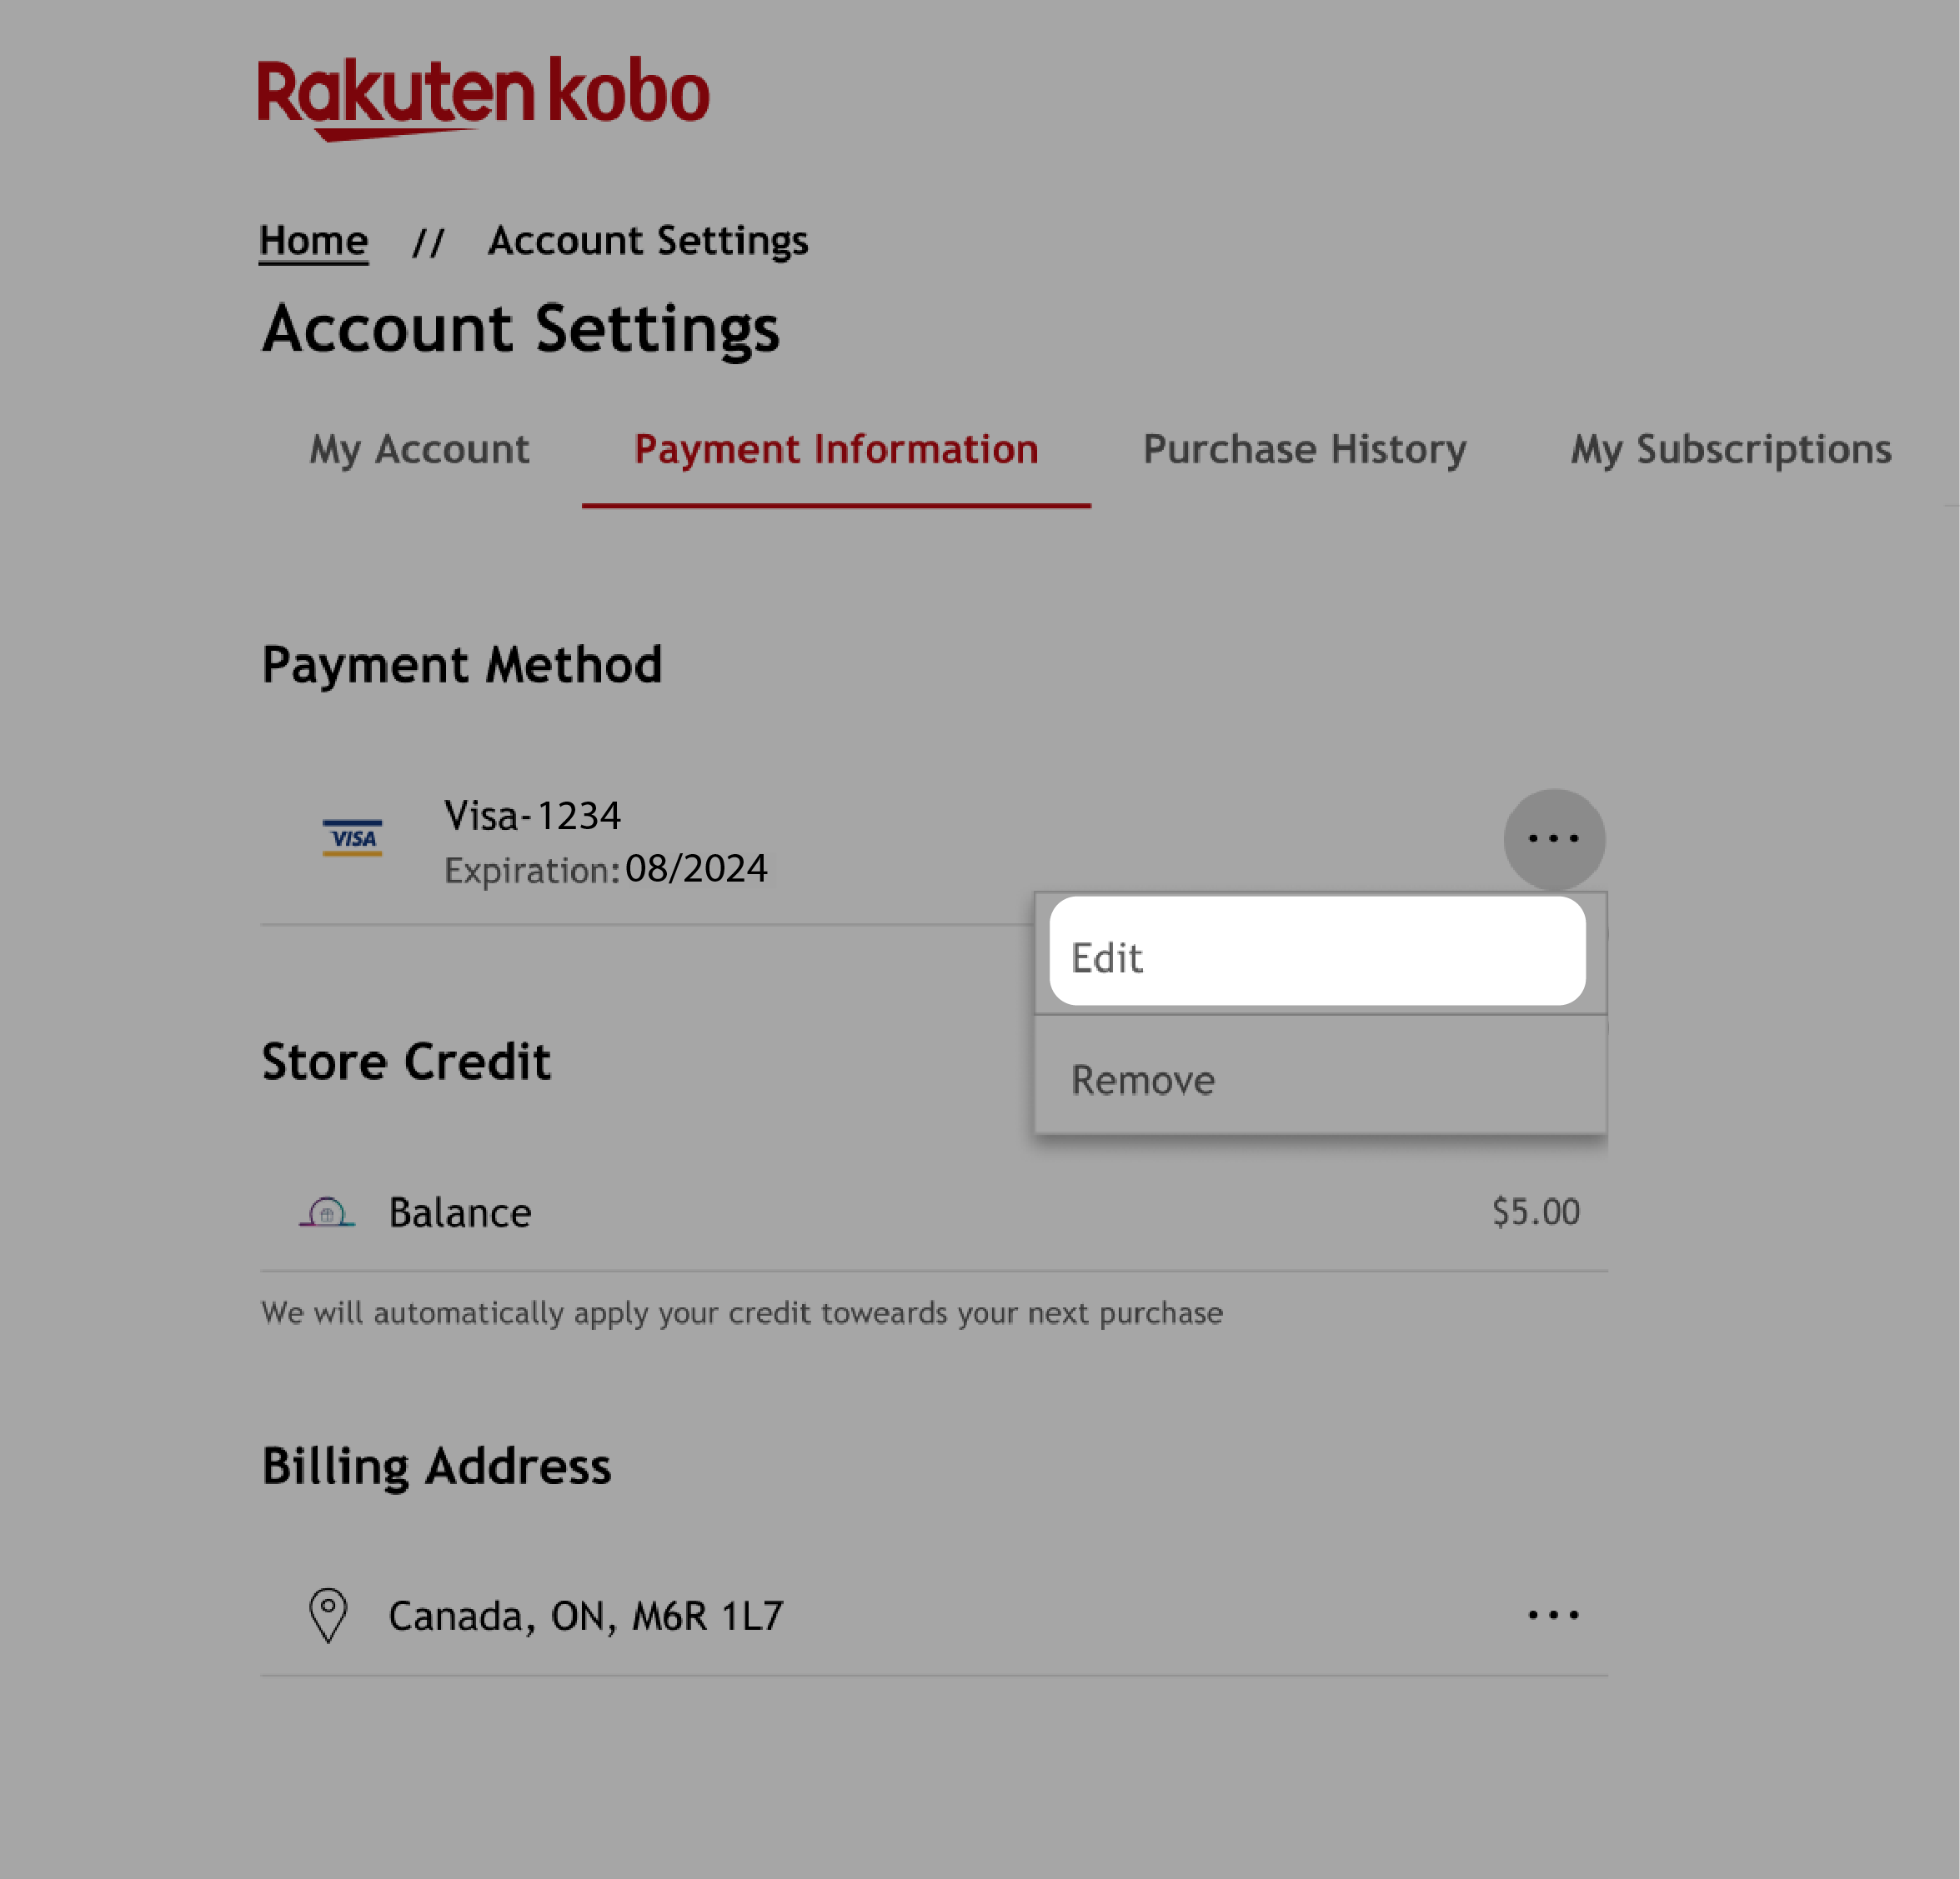The width and height of the screenshot is (1960, 1879).
Task: Expand the store credit section details
Action: click(x=935, y=1212)
